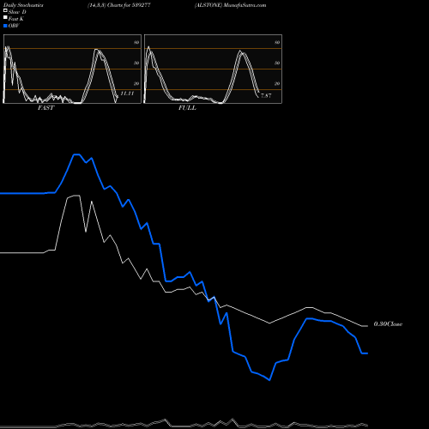This screenshot has height=429, width=429.
Task: Click the 'FULL' stochastic chart label
Action: (x=187, y=108)
